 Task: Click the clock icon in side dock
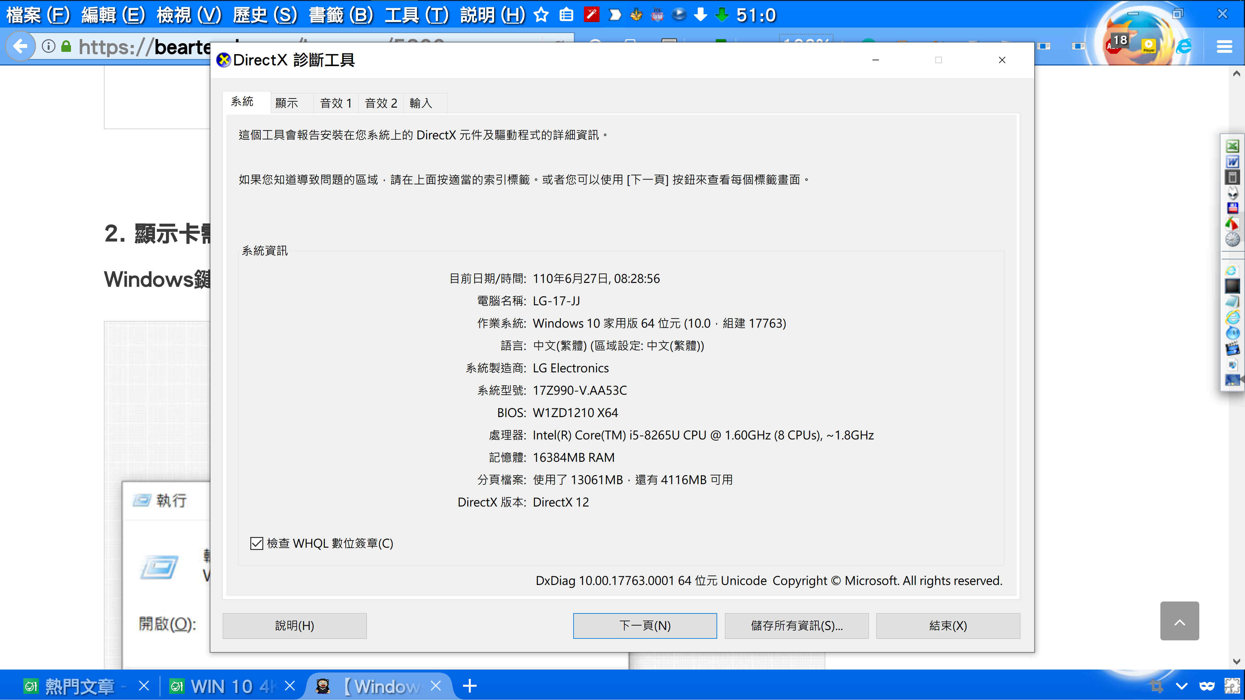(x=1232, y=239)
